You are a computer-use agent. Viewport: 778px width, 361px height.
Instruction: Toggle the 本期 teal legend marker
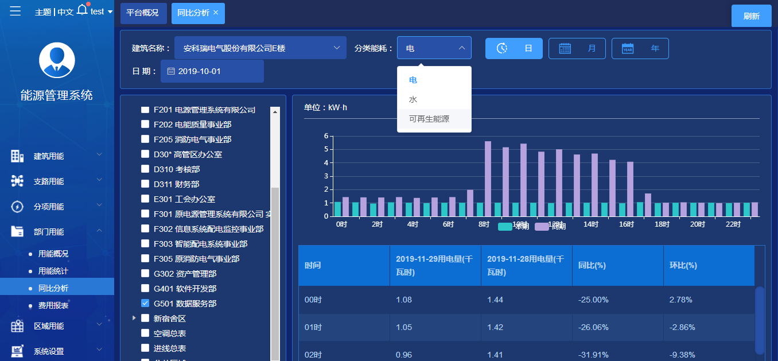(505, 227)
